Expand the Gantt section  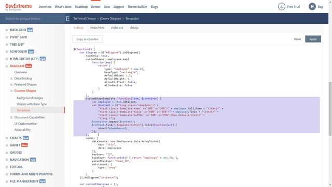7,145
